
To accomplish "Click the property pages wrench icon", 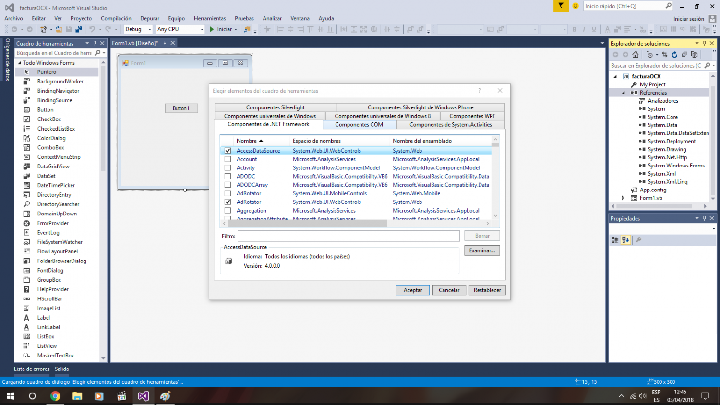I will pos(639,240).
